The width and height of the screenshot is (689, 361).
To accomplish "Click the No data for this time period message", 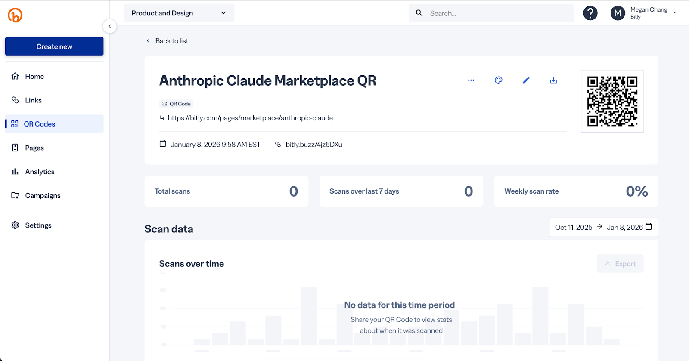I will coord(400,305).
